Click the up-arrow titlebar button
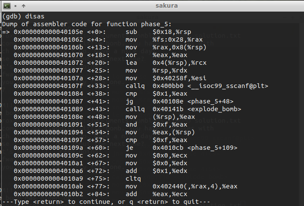The height and width of the screenshot is (206, 304). (24, 6)
